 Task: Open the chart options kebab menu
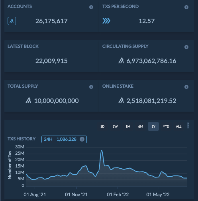click(x=188, y=126)
